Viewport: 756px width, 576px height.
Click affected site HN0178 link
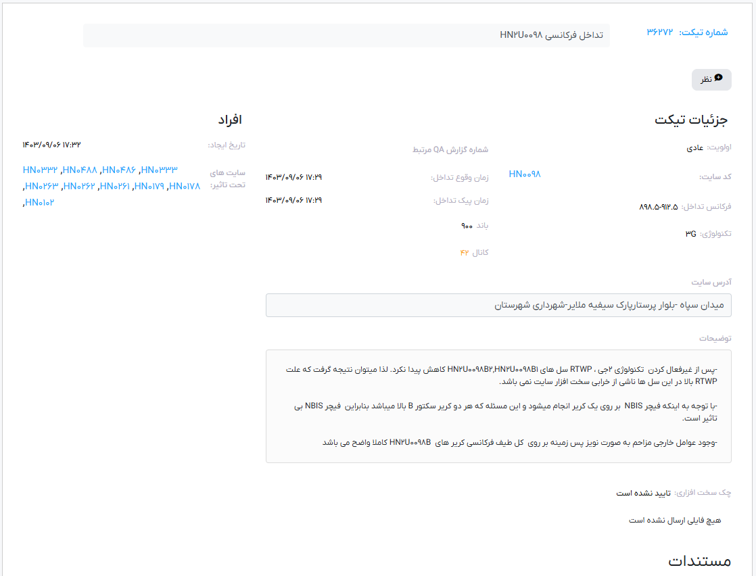185,186
